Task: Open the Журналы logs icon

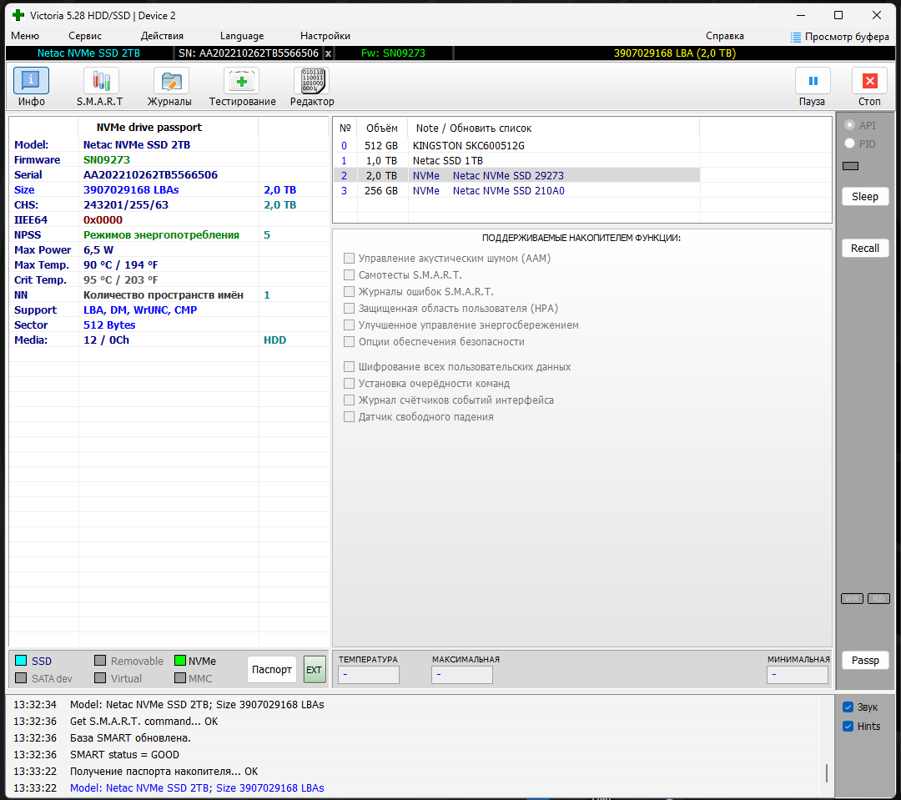Action: (x=171, y=81)
